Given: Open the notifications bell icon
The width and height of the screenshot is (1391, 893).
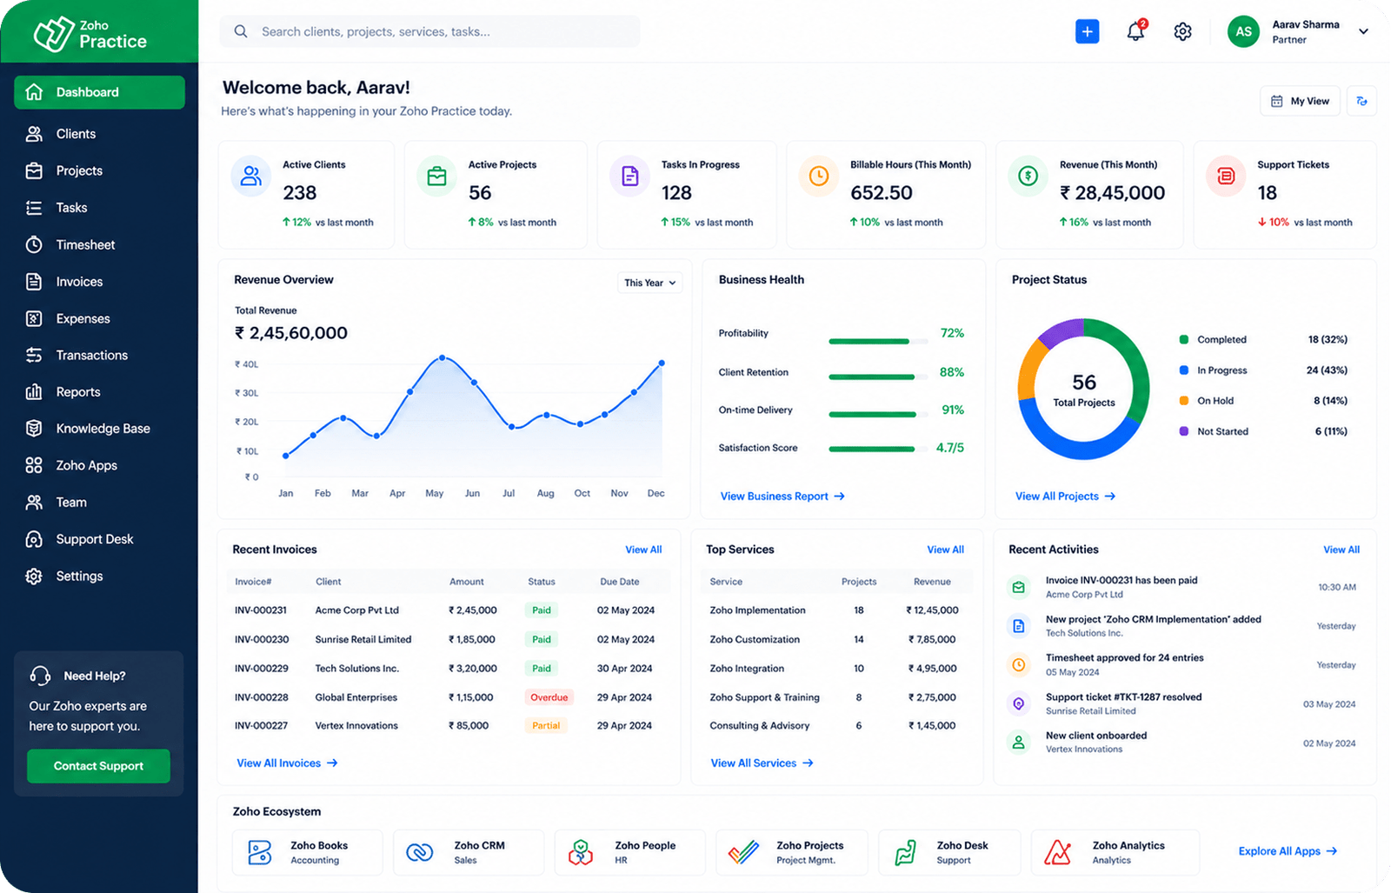Looking at the screenshot, I should (x=1135, y=31).
